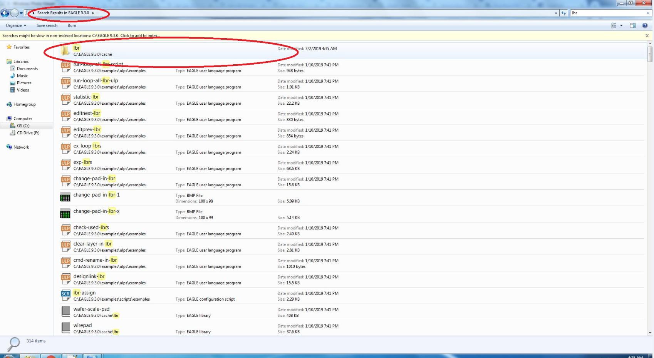
Task: Select Libraries in the navigation pane
Action: point(21,62)
